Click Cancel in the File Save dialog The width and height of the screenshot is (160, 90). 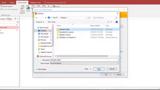[112, 69]
